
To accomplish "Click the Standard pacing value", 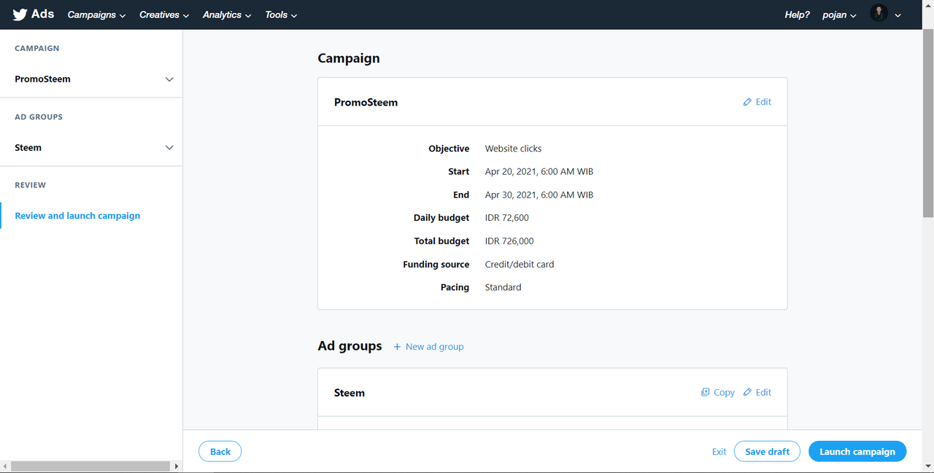I will coord(503,288).
